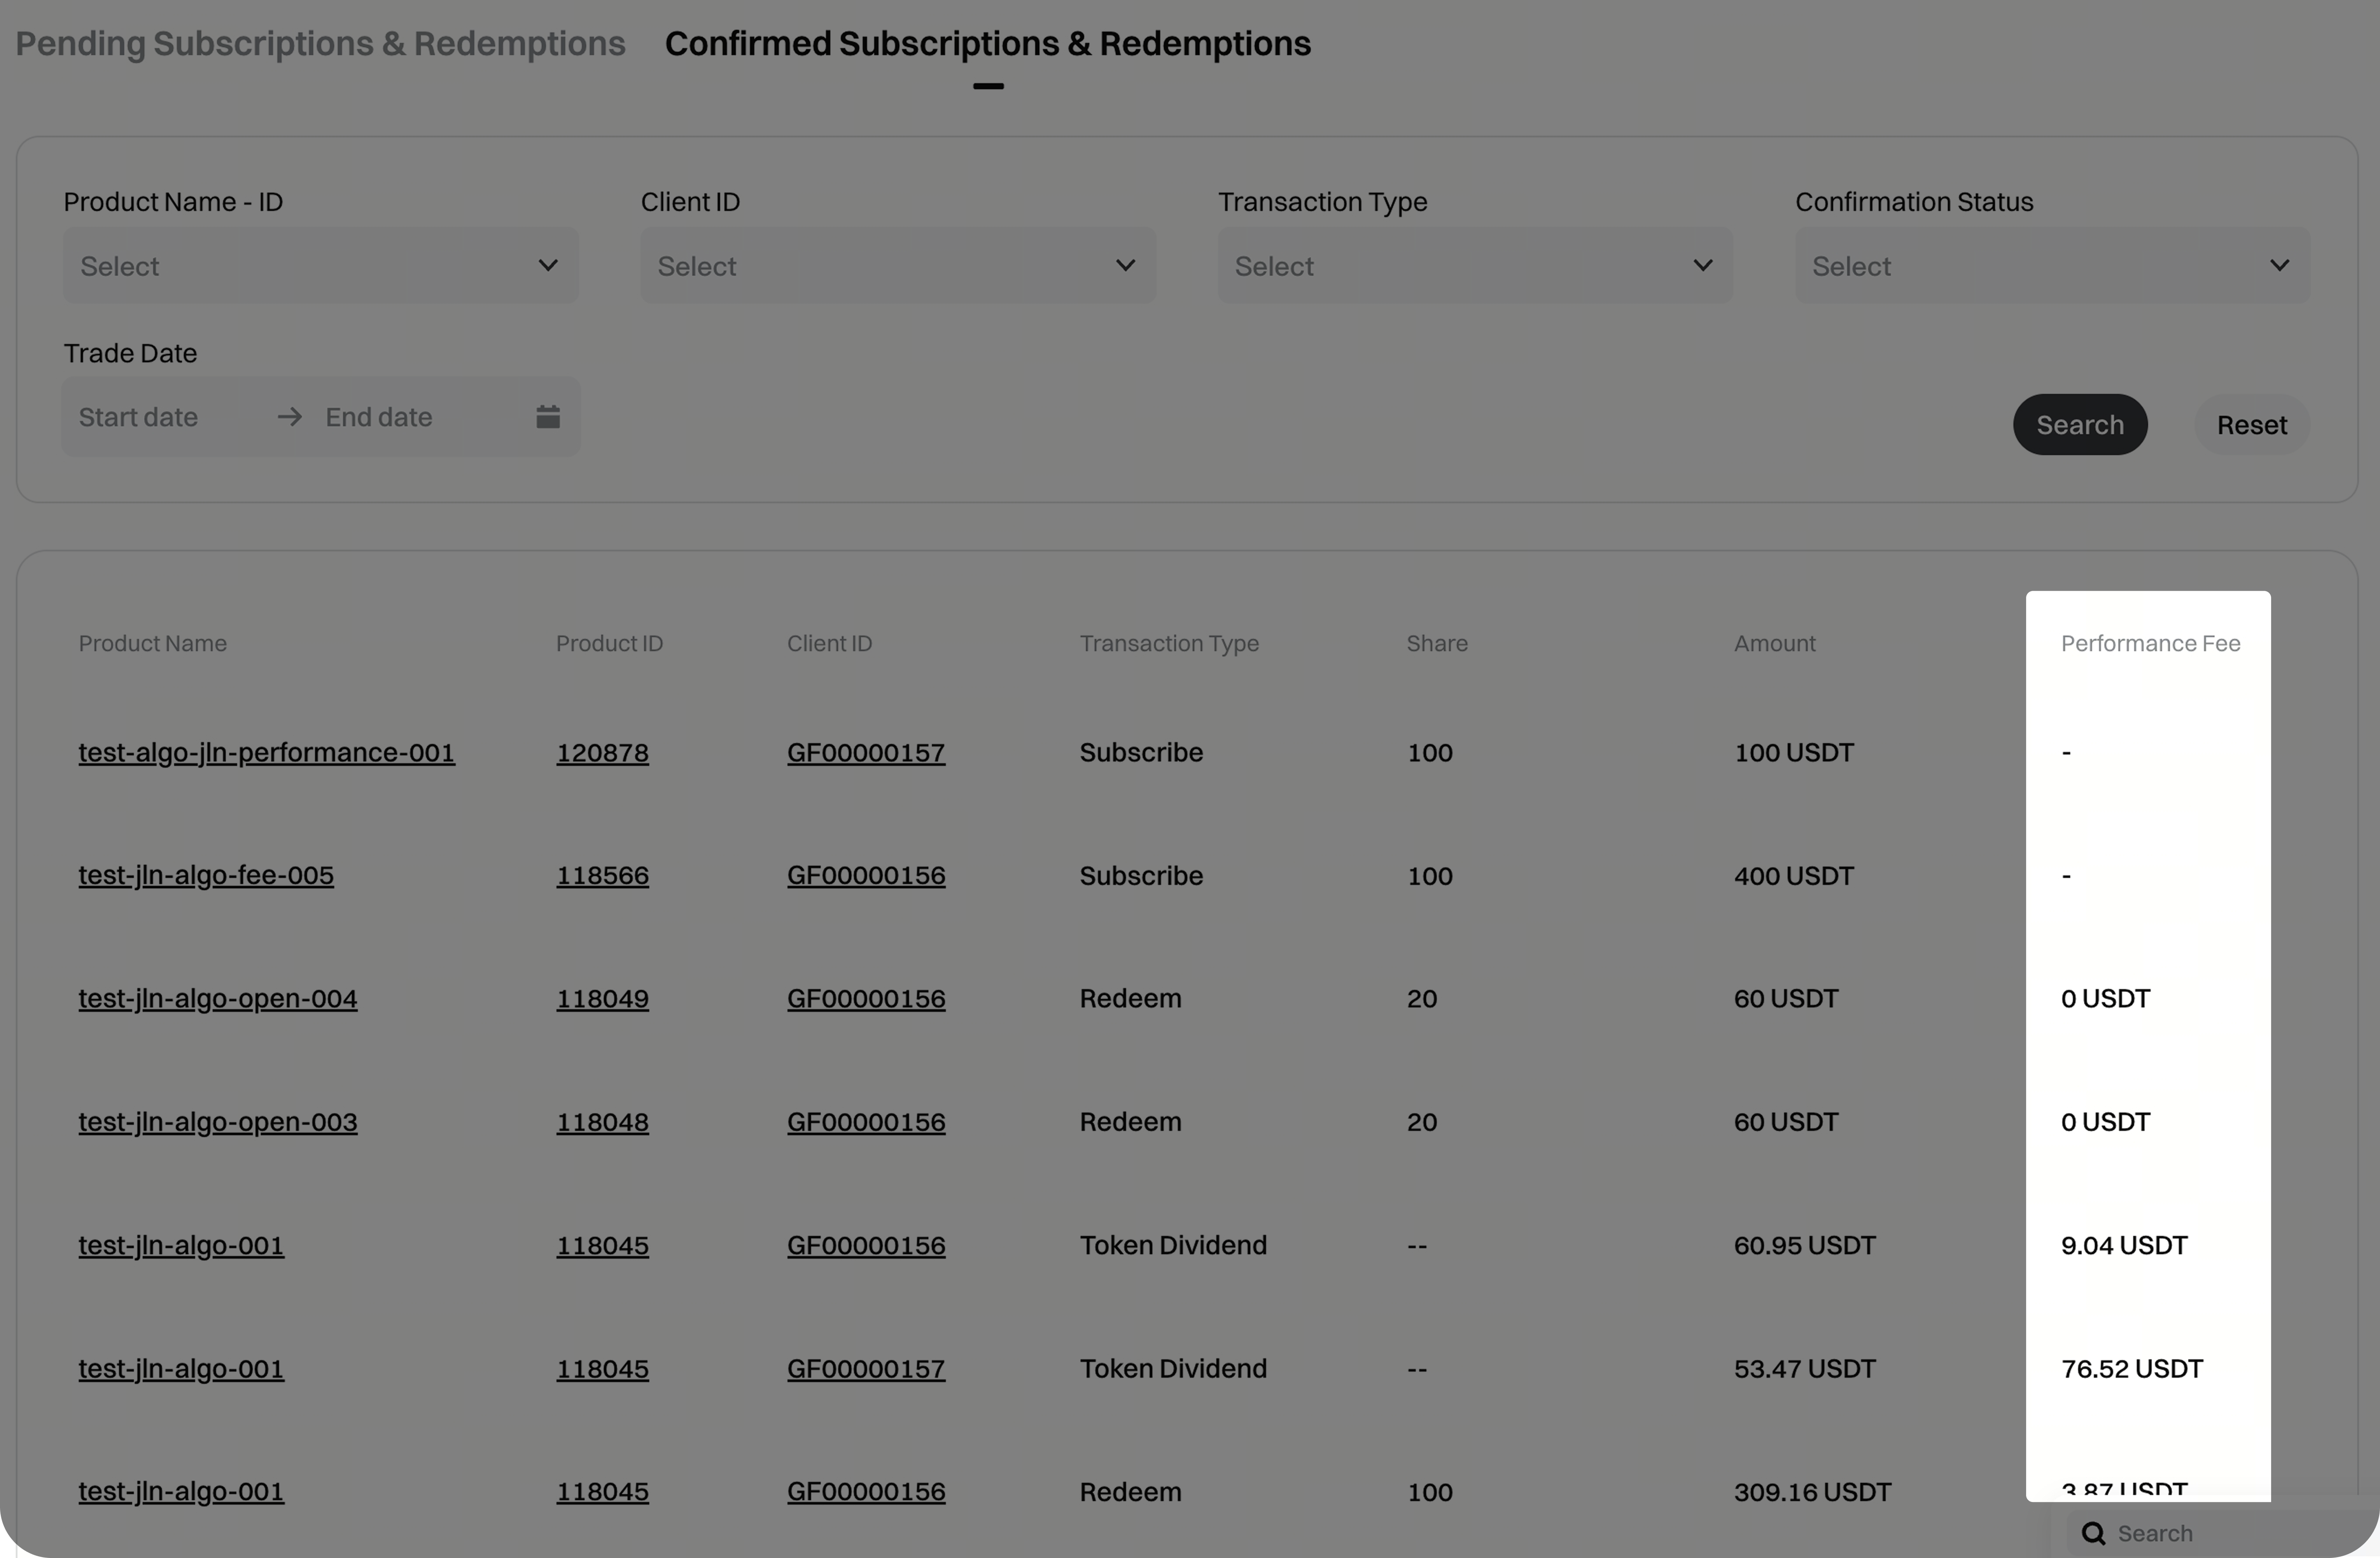Click chevron arrow of Confirmation Status dropdown
The image size is (2380, 1558).
2279,265
